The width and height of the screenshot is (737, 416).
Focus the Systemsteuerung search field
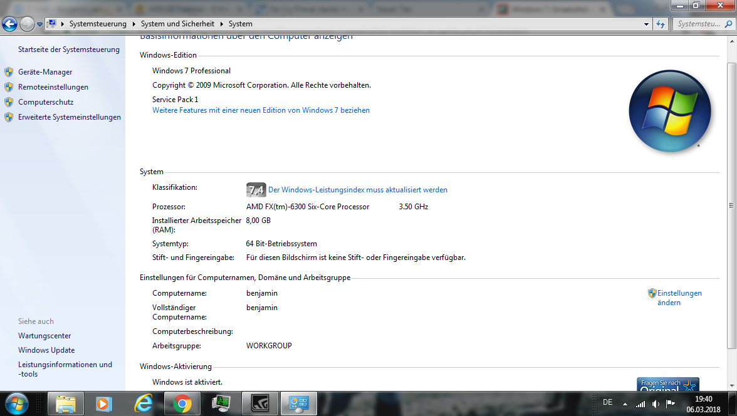pos(698,24)
